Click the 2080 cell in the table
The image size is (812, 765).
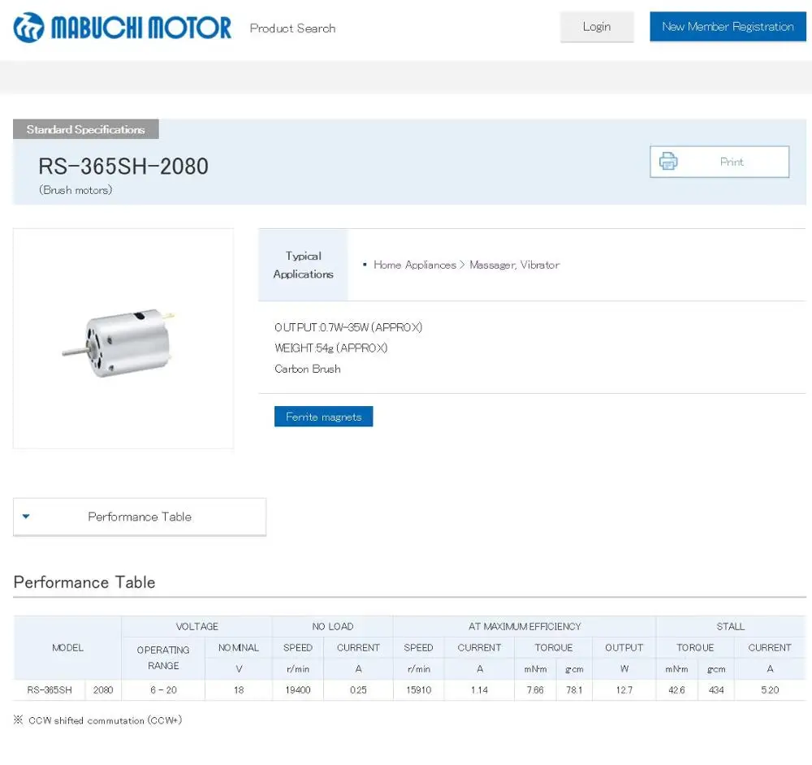click(x=103, y=690)
